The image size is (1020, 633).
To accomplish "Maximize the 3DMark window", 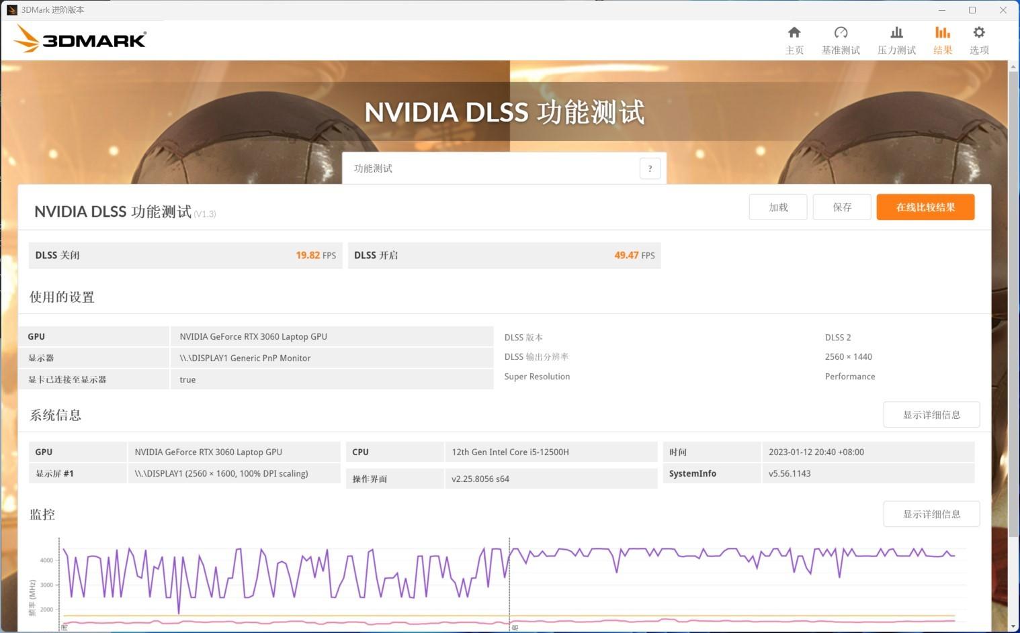I will tap(972, 10).
